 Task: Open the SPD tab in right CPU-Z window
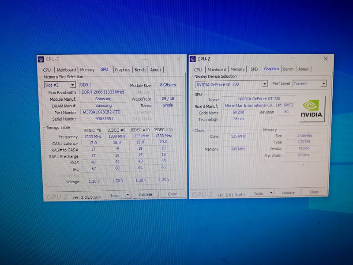[x=254, y=69]
